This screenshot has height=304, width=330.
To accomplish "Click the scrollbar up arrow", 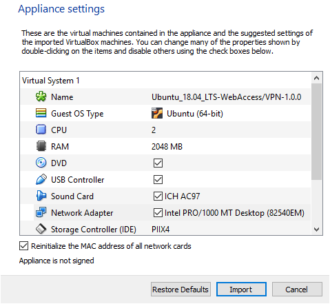I will (317, 78).
